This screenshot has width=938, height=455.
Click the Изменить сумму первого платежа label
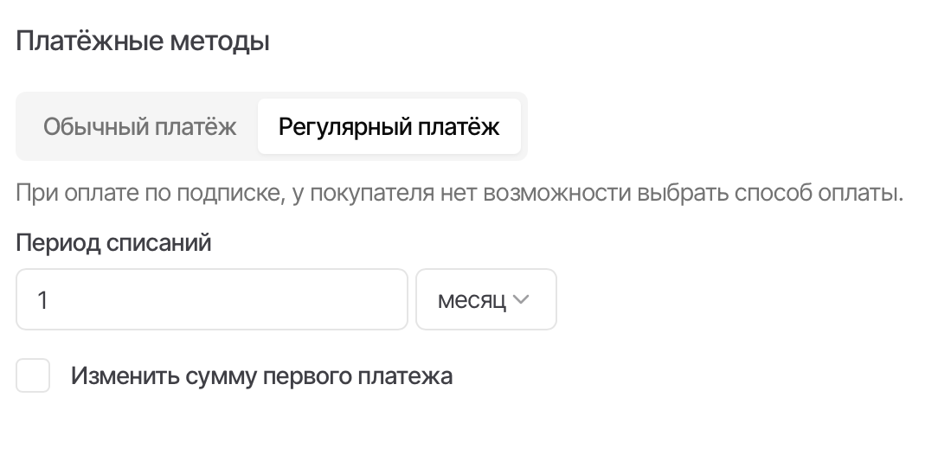(261, 376)
